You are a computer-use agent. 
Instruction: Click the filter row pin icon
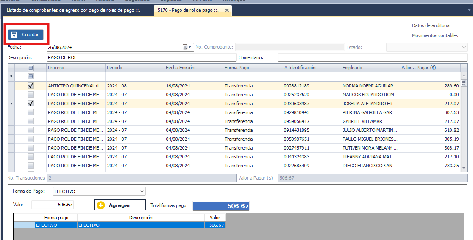tap(11, 77)
